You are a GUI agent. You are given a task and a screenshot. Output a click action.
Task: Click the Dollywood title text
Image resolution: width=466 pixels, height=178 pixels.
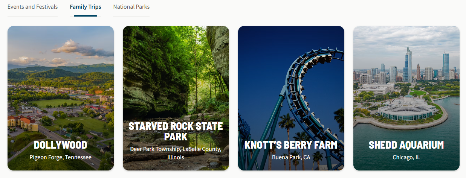coord(61,145)
